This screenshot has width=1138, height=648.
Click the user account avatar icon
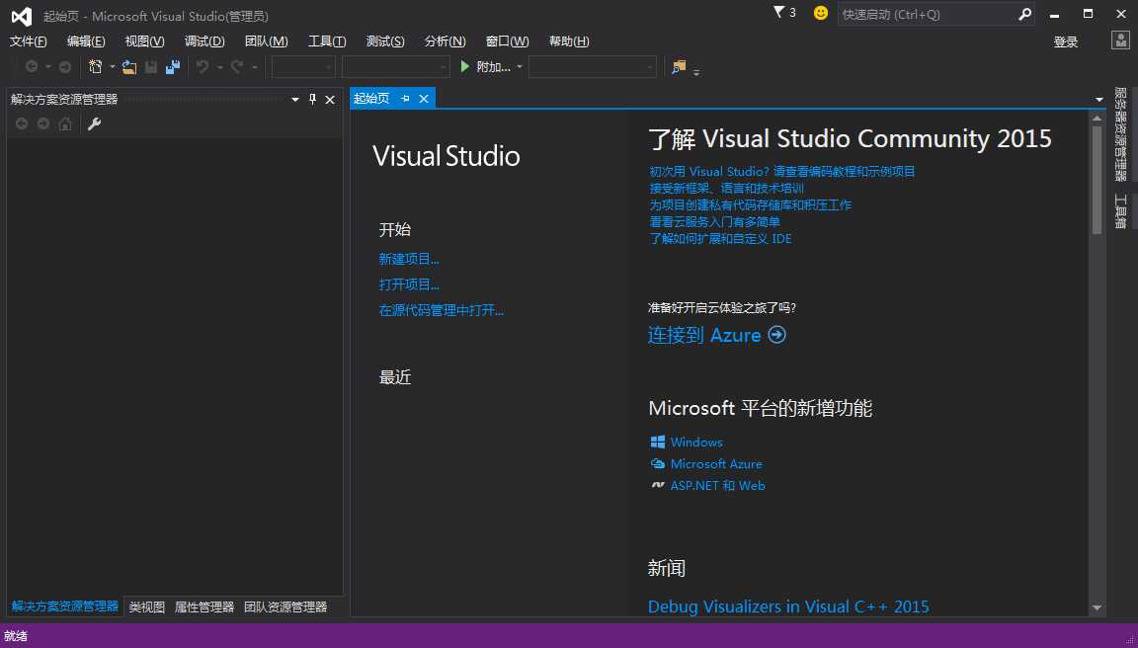(1119, 40)
